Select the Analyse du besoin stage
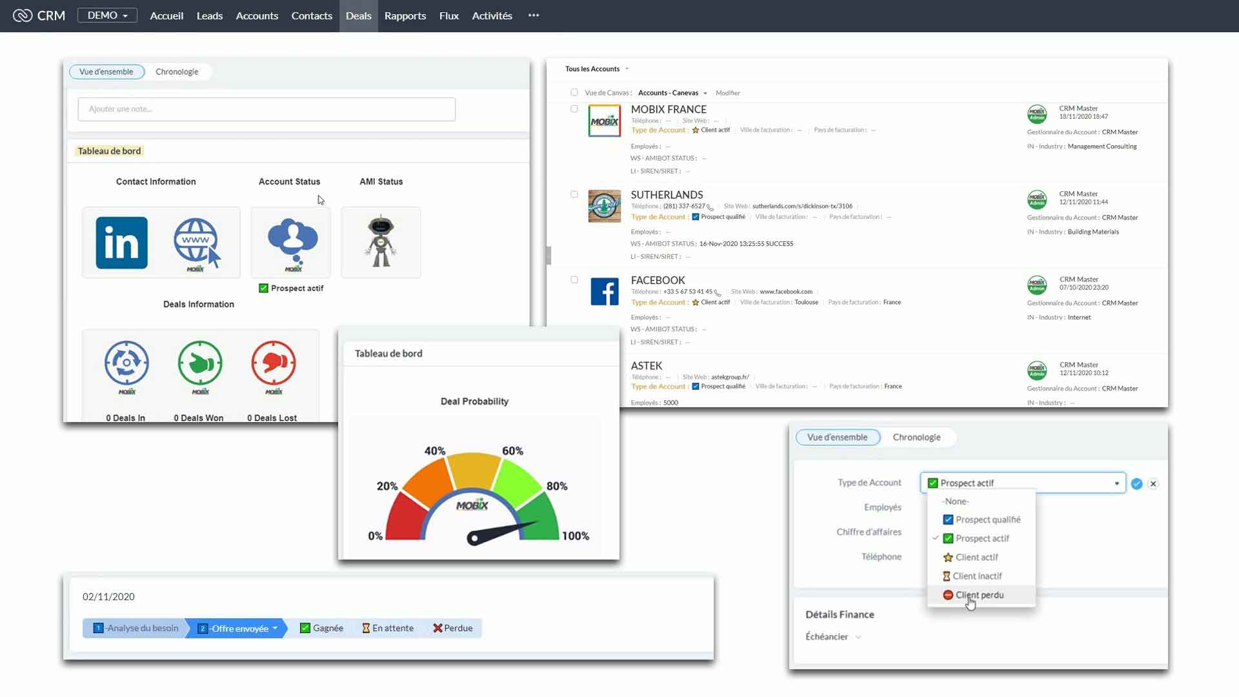The image size is (1239, 697). point(136,628)
